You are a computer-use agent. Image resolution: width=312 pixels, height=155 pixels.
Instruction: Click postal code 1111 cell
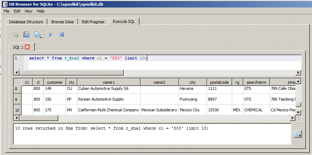[220, 89]
